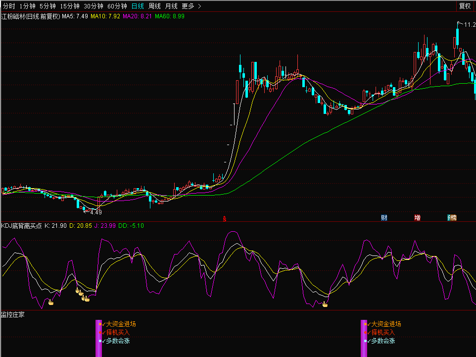Image resolution: width=476 pixels, height=357 pixels.
Task: Click the MA10: 7.92 indicator value
Action: pyautogui.click(x=105, y=16)
